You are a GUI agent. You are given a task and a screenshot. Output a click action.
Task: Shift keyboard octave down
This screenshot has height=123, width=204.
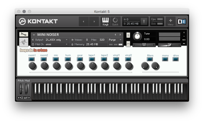coord(18,98)
